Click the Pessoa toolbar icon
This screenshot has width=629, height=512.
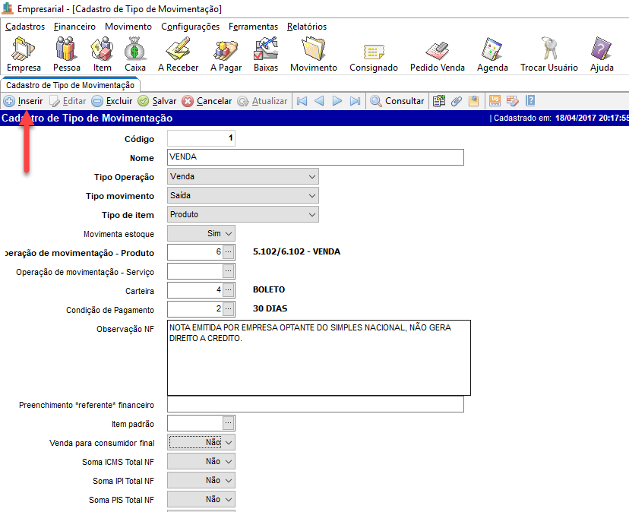(x=66, y=55)
